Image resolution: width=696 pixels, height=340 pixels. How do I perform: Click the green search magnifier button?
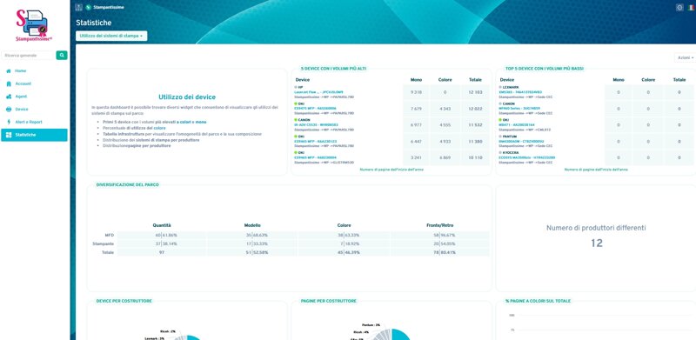coord(62,55)
